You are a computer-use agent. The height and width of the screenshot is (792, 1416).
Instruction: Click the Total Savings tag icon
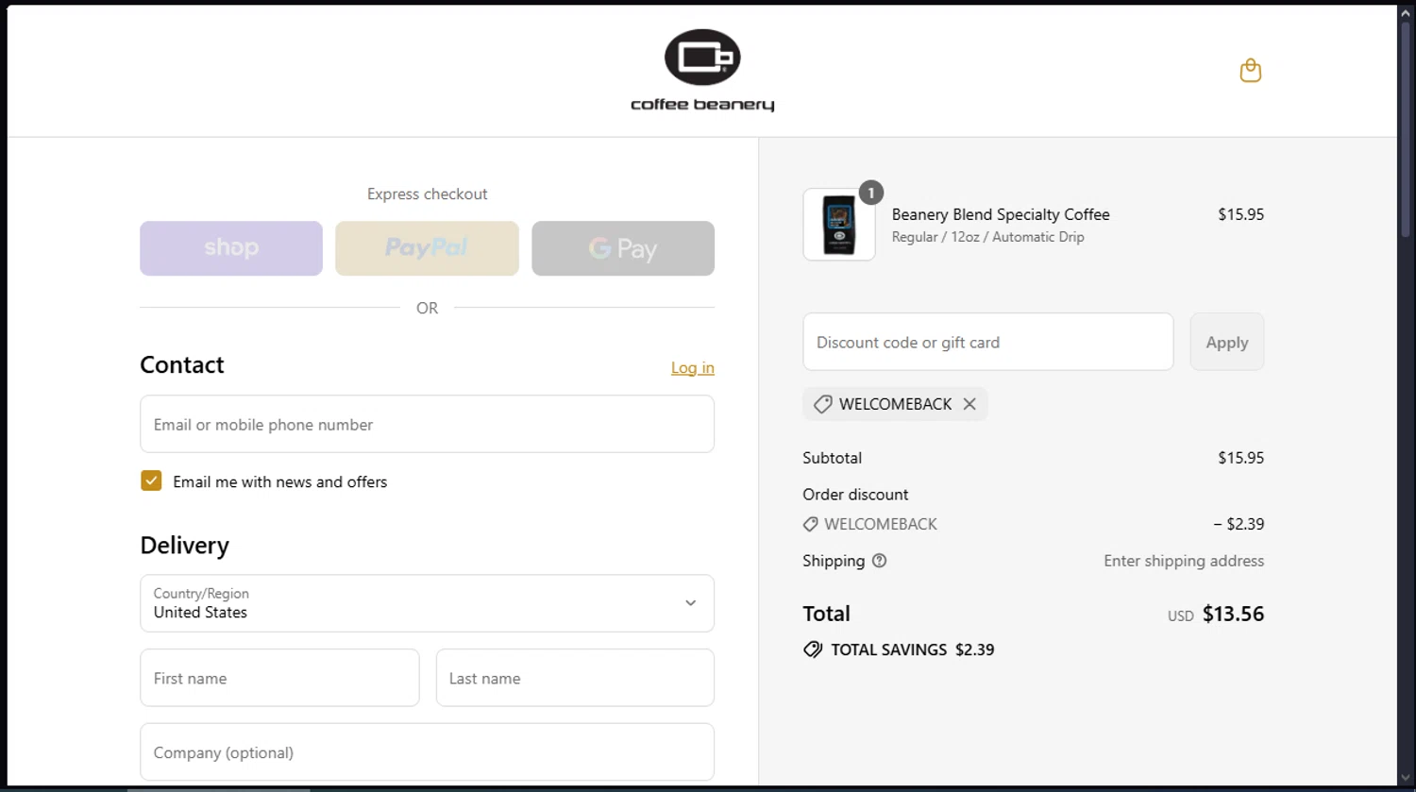(813, 649)
